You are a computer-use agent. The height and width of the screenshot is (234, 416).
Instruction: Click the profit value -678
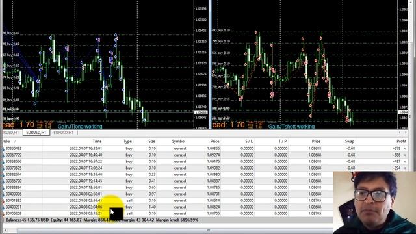396,149
